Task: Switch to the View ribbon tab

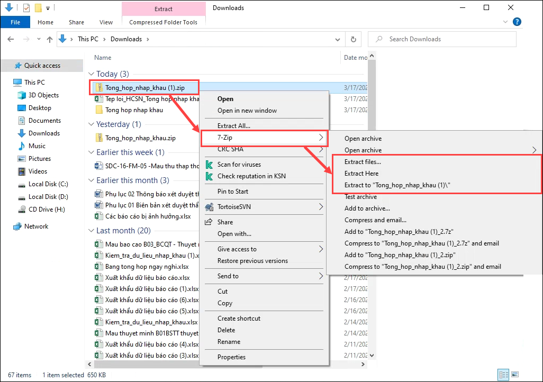Action: coord(106,22)
